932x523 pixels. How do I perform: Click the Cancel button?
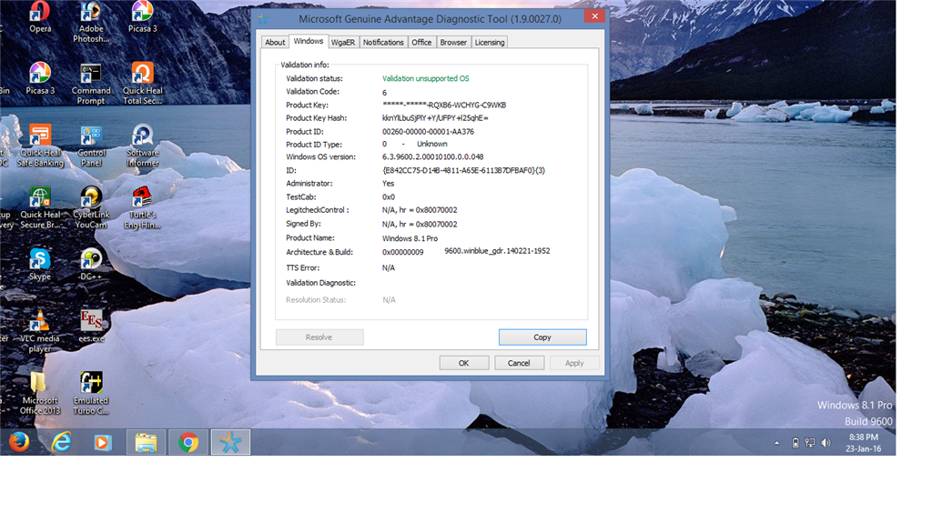519,363
